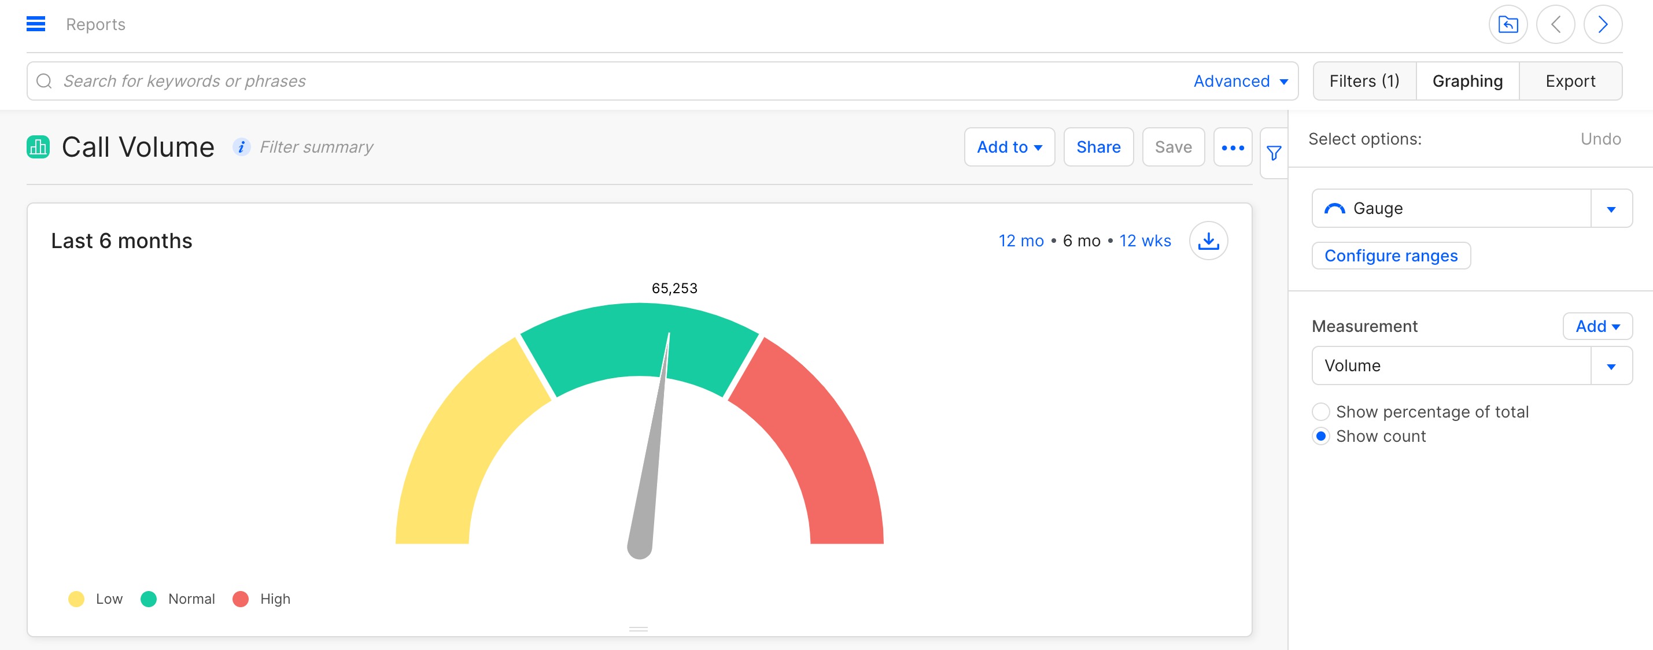Switch to the Graphing tab
Image resolution: width=1653 pixels, height=650 pixels.
(1467, 81)
